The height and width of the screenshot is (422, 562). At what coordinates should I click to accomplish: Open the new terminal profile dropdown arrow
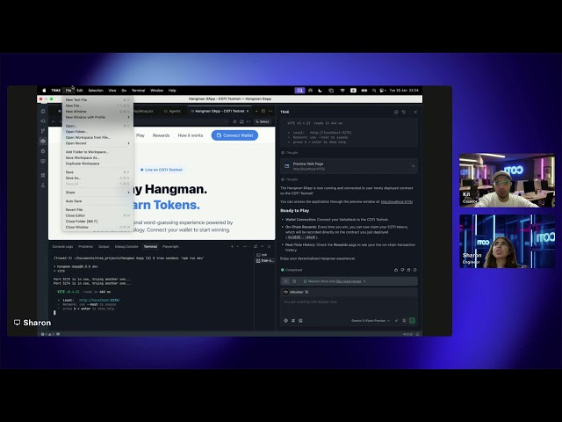(237, 246)
